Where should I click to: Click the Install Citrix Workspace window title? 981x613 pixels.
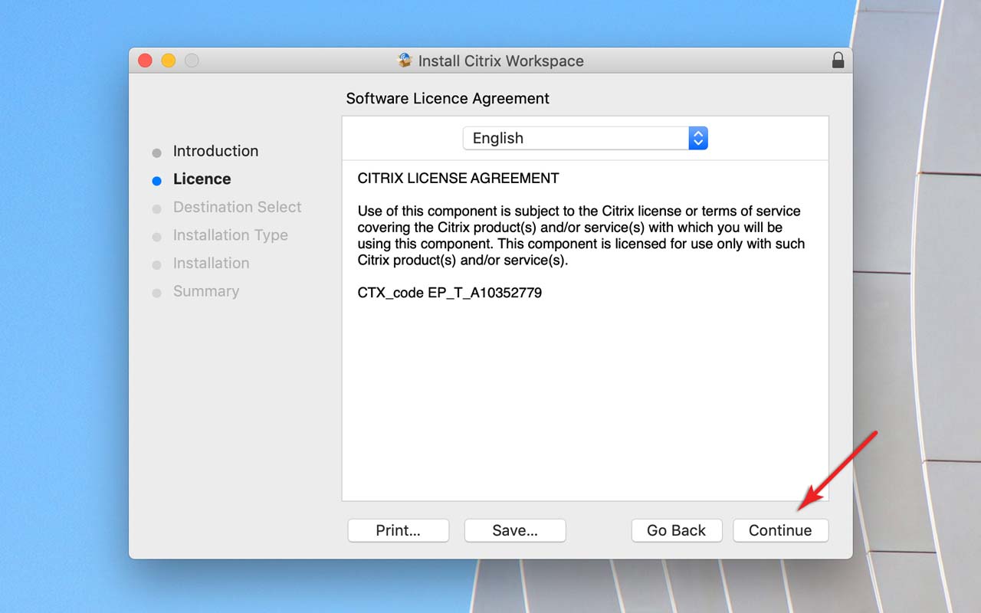click(500, 61)
